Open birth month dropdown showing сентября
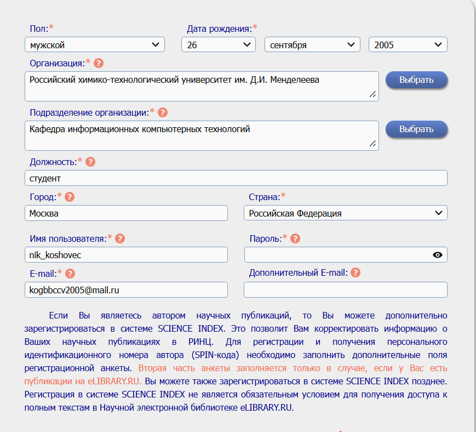The width and height of the screenshot is (476, 432). 312,45
